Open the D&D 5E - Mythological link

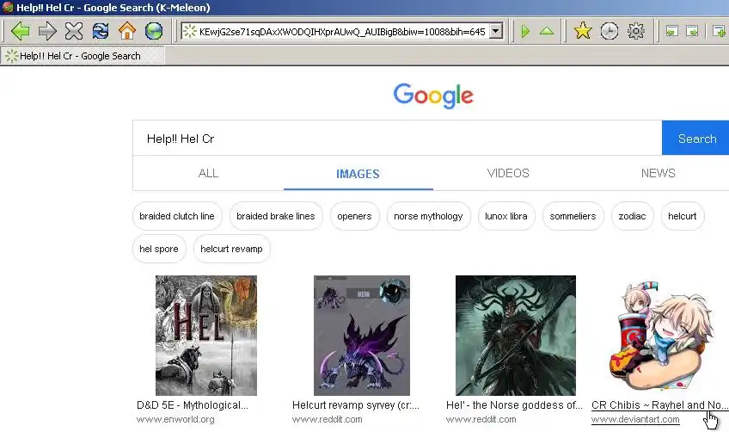(193, 405)
